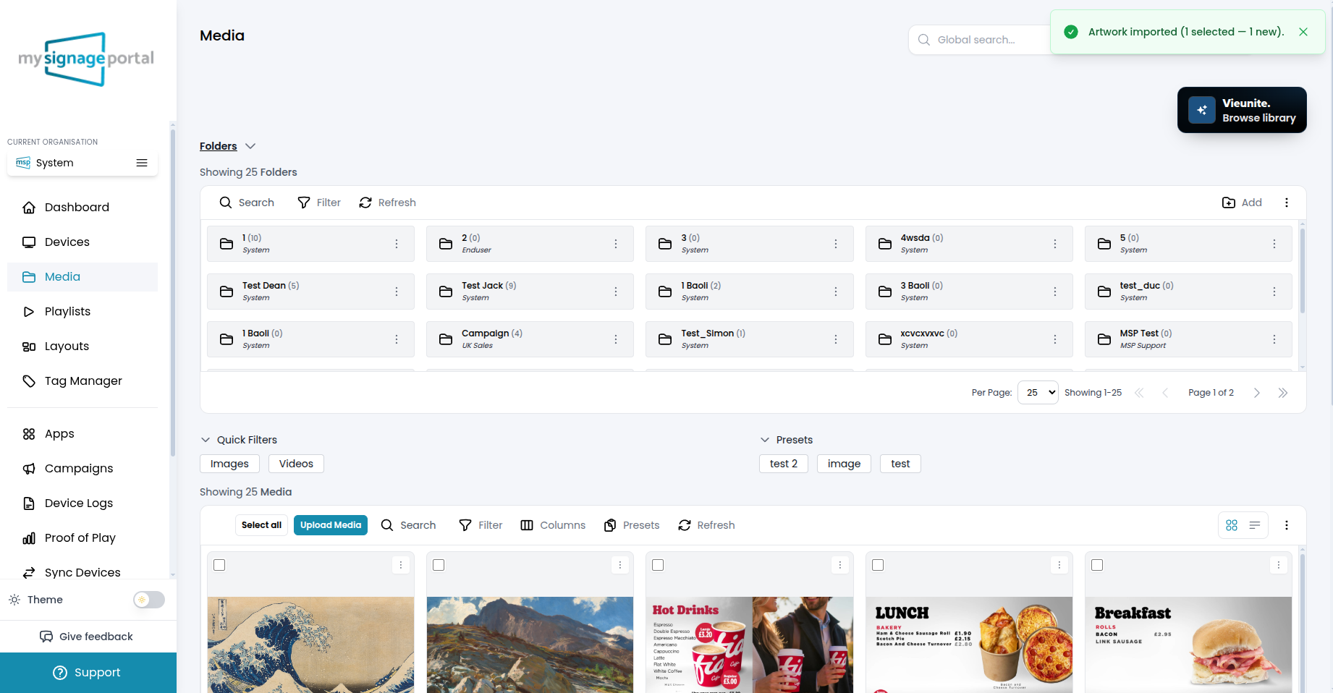Viewport: 1333px width, 693px height.
Task: Open three-dot menu in folders toolbar
Action: 1287,203
